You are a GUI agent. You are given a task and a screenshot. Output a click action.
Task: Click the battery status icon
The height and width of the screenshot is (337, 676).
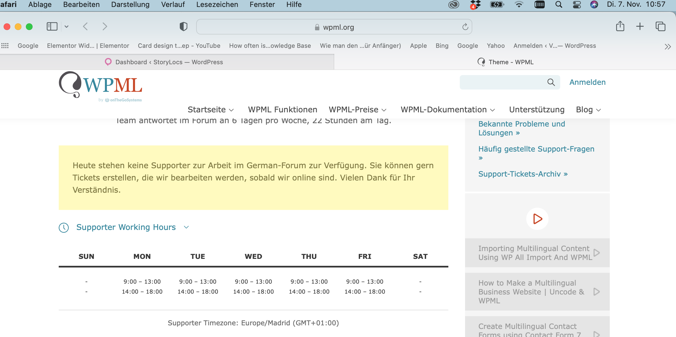coord(497,4)
